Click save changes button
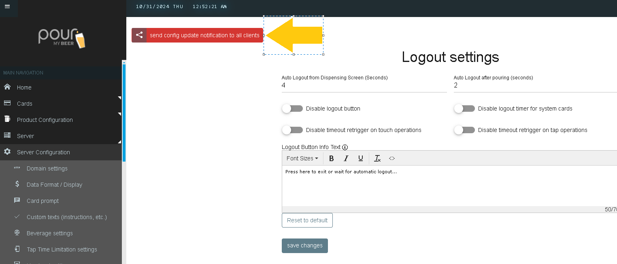Image resolution: width=617 pixels, height=264 pixels. pos(305,246)
